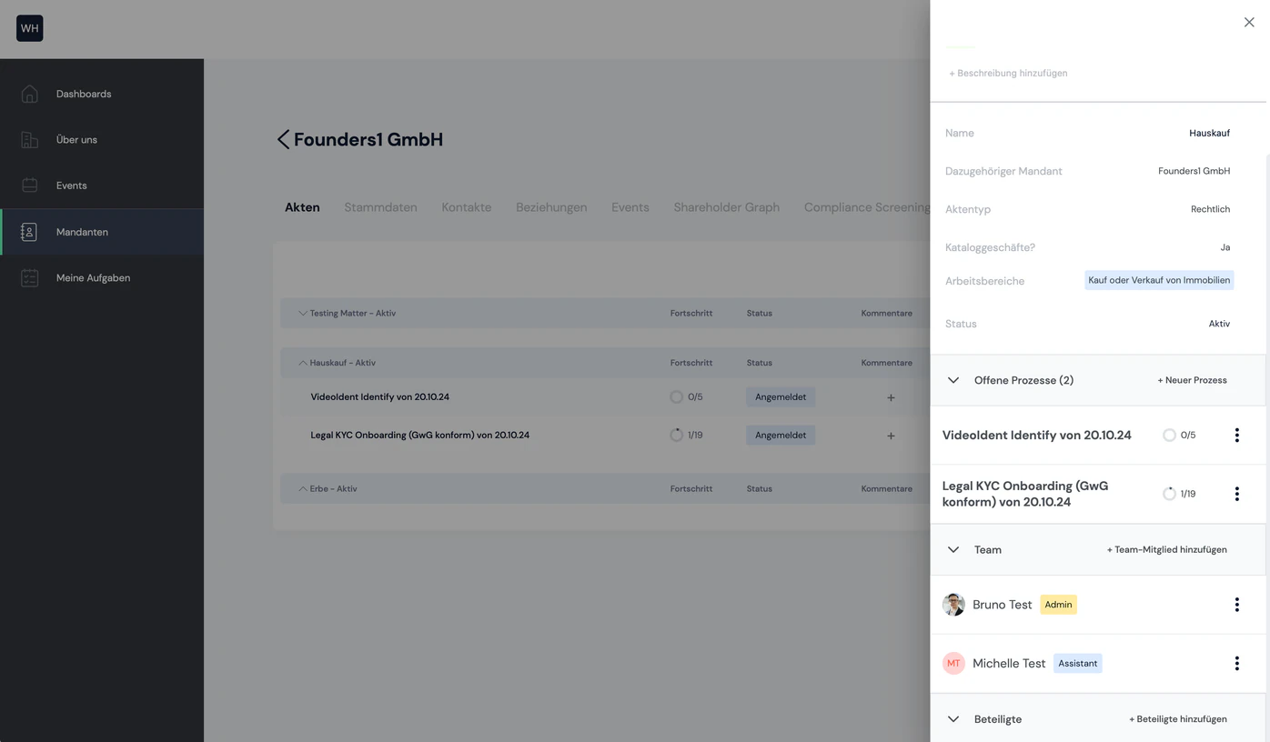Click + Beschreibung hinzufügen field
Viewport: 1270px width, 742px height.
[x=1008, y=73]
